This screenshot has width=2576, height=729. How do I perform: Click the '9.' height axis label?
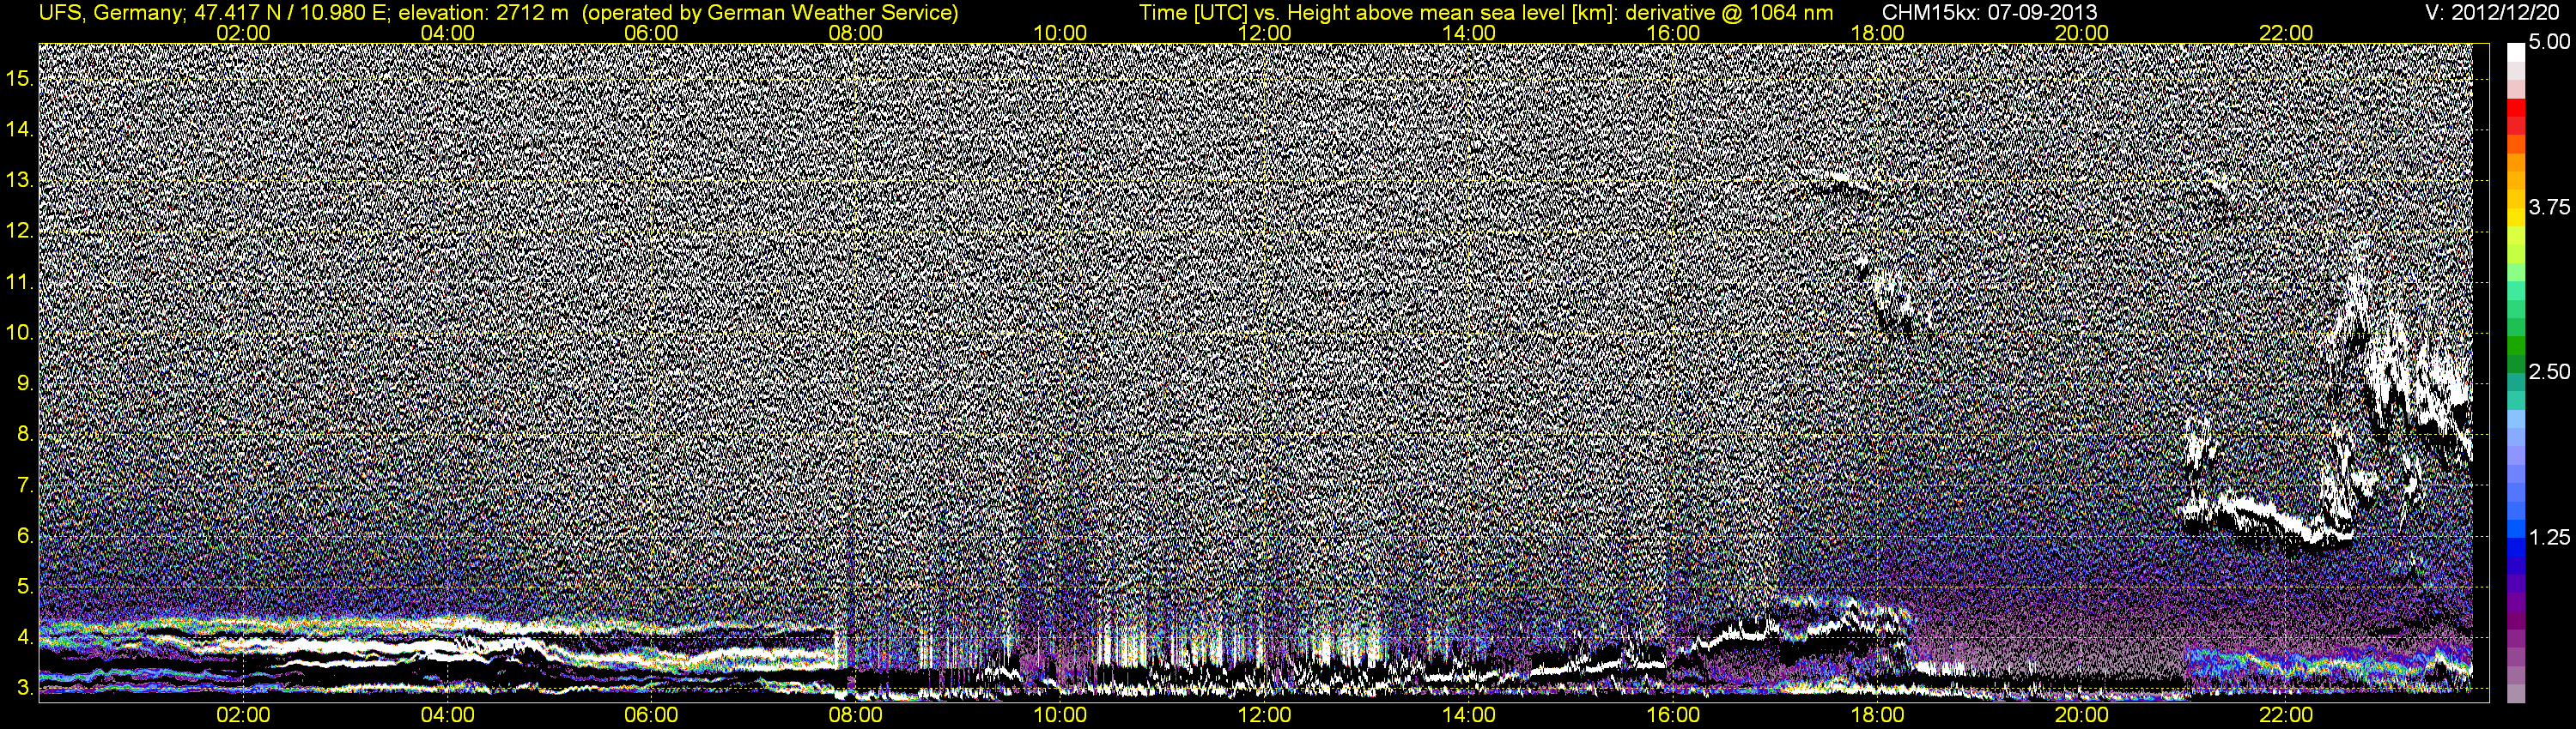coord(25,383)
